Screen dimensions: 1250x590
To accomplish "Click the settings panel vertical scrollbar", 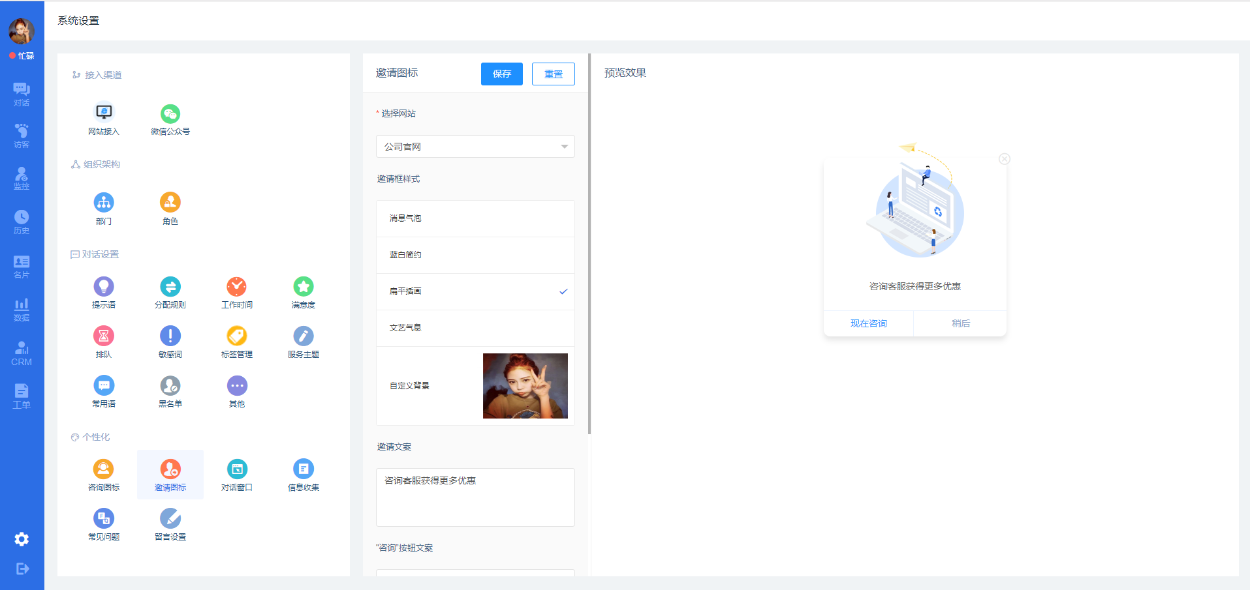I will (x=589, y=244).
